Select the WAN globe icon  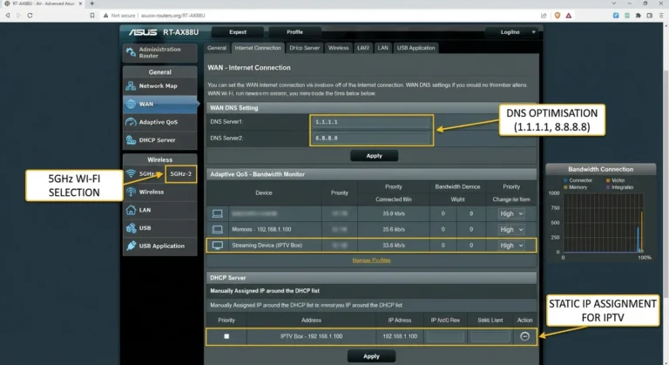click(131, 104)
